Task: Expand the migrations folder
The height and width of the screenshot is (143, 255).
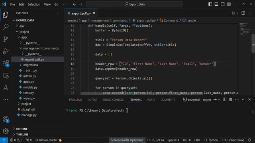Action: tap(38, 65)
